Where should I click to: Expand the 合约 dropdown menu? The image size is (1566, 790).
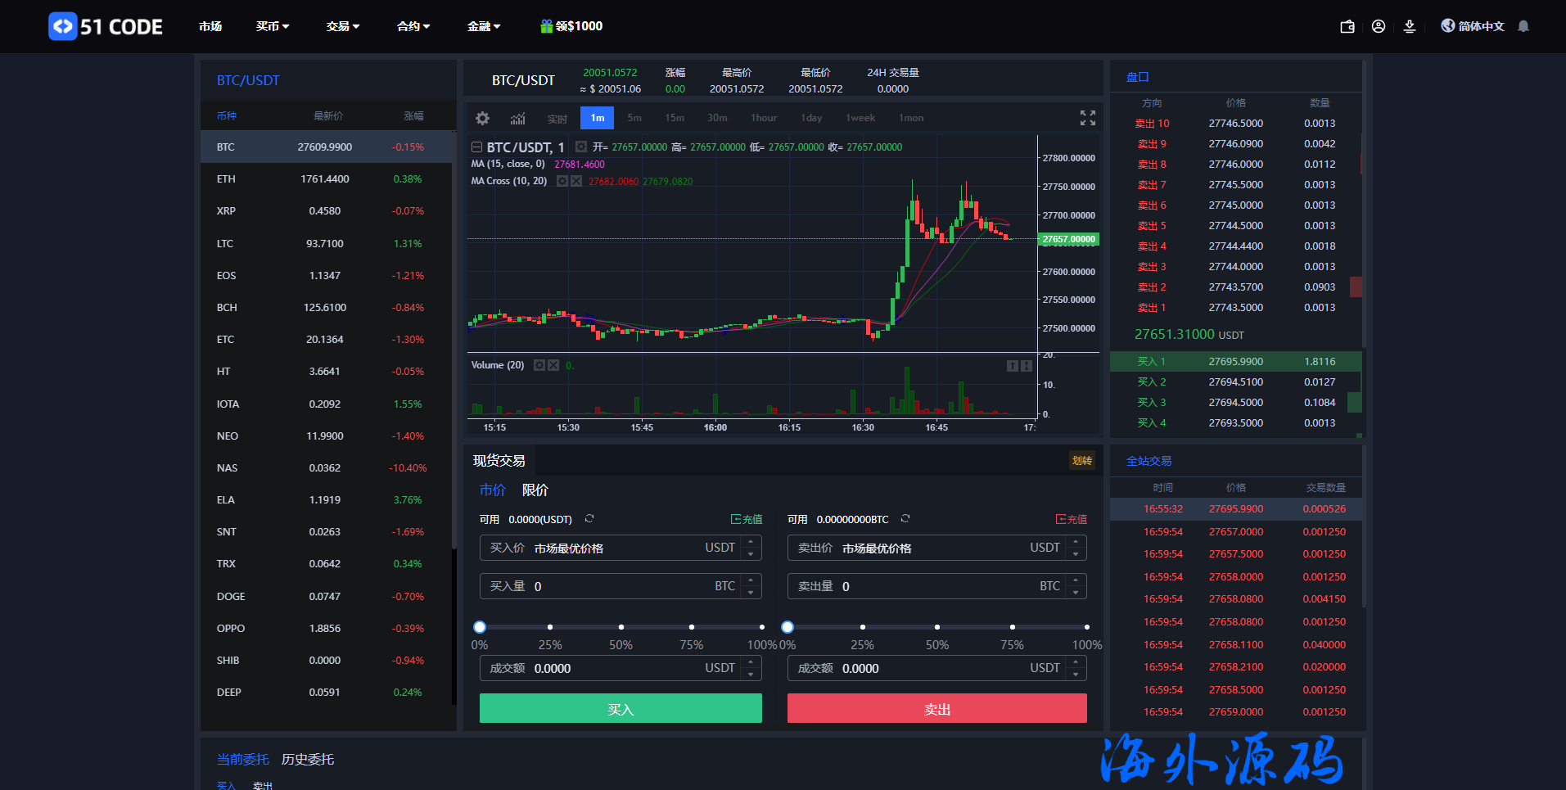(x=413, y=26)
